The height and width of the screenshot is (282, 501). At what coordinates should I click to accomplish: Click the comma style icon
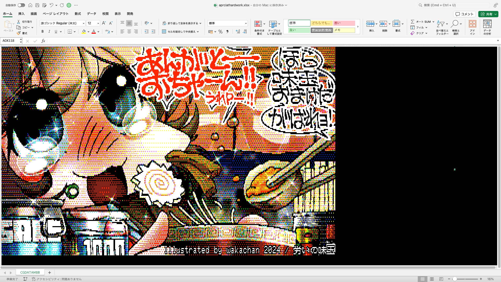pos(227,32)
